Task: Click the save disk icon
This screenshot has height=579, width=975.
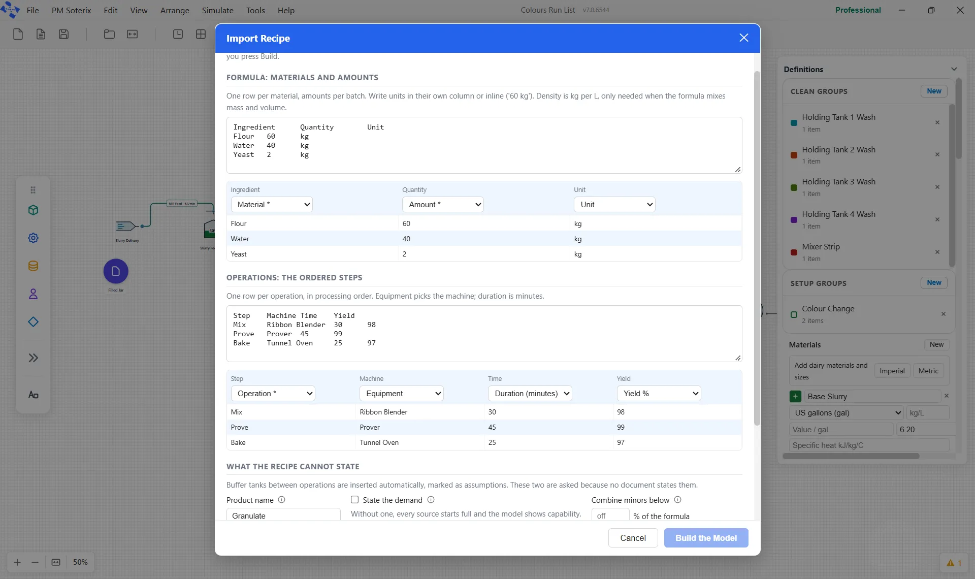Action: 63,34
